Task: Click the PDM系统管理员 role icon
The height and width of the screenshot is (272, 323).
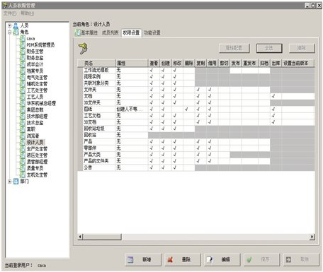Action: pyautogui.click(x=23, y=45)
